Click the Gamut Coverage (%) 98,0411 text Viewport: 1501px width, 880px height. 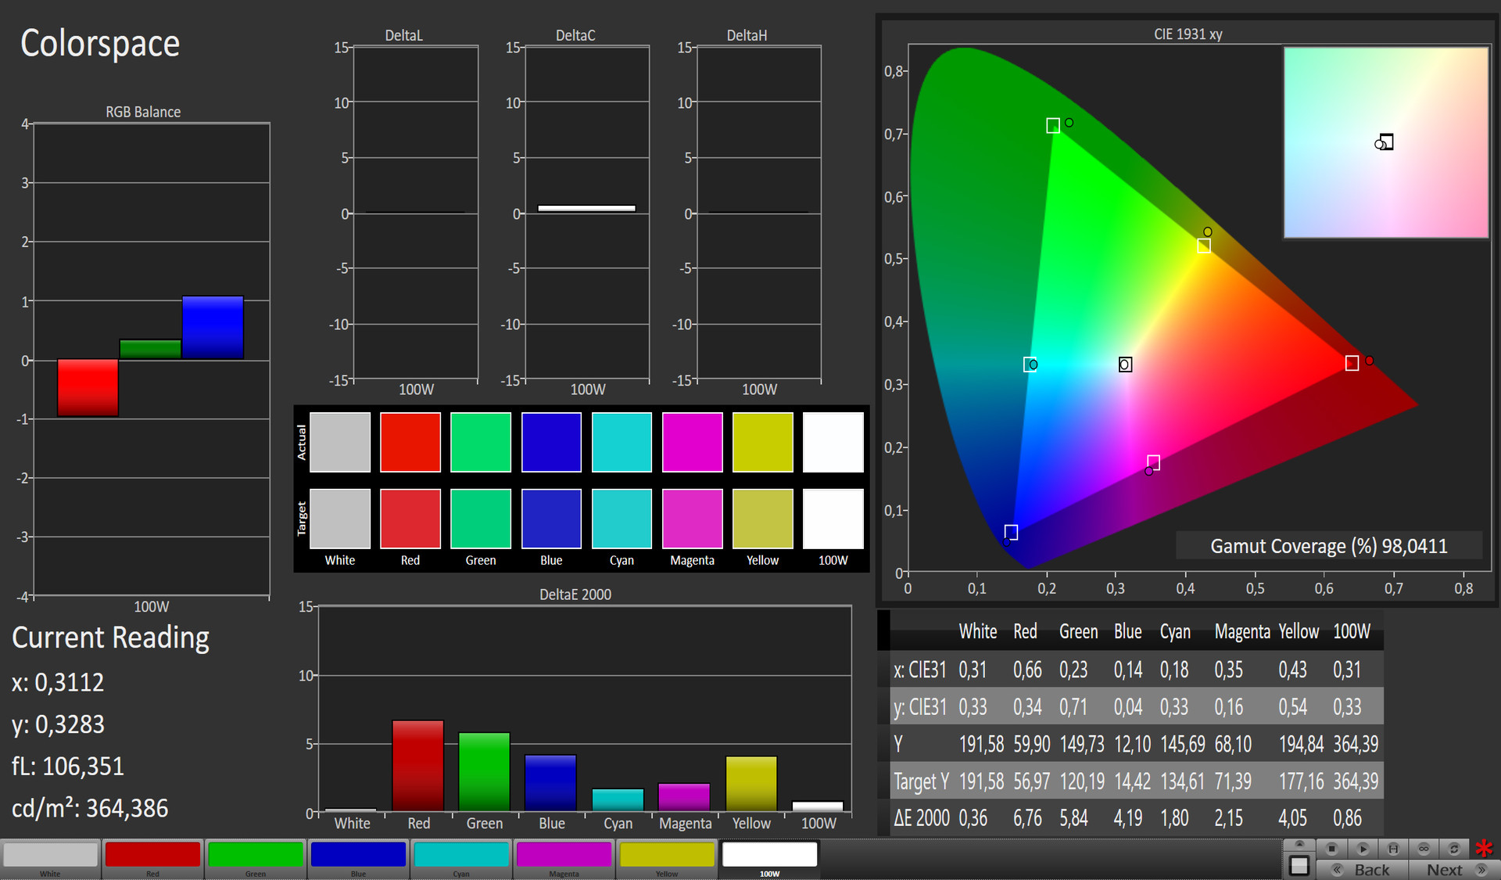(1329, 546)
